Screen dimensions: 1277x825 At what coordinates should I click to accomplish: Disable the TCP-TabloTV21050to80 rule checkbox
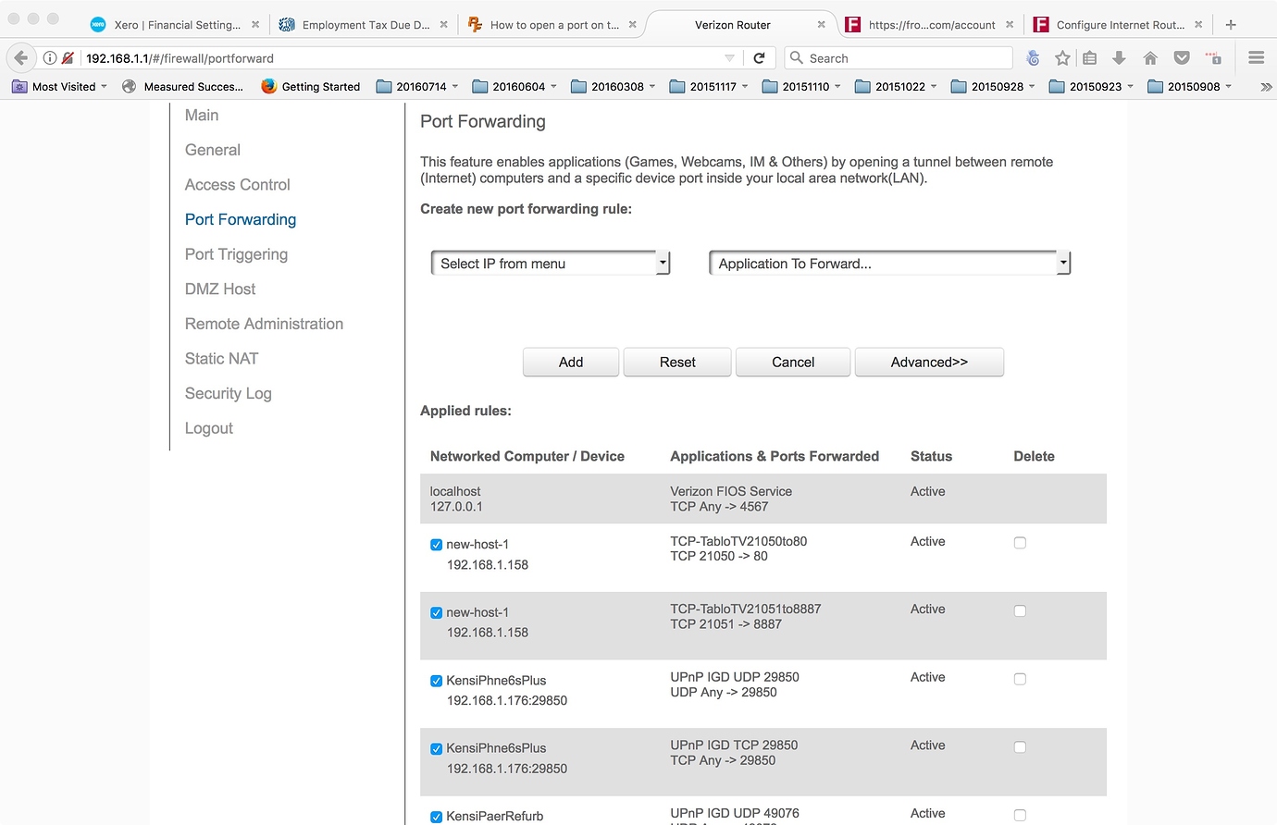tap(436, 545)
